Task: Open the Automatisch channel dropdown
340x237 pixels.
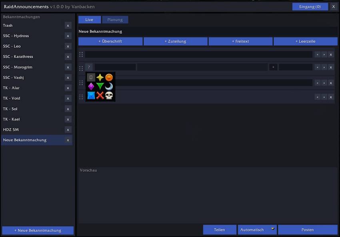Action: coord(257,230)
